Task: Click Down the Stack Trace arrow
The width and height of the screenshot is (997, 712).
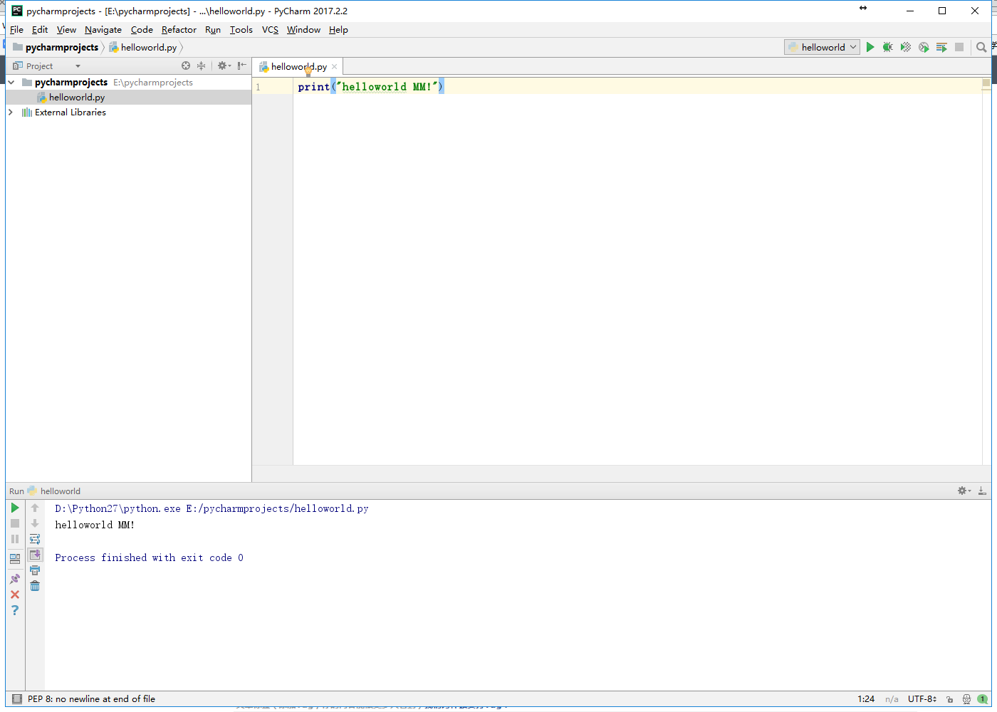Action: 35,523
